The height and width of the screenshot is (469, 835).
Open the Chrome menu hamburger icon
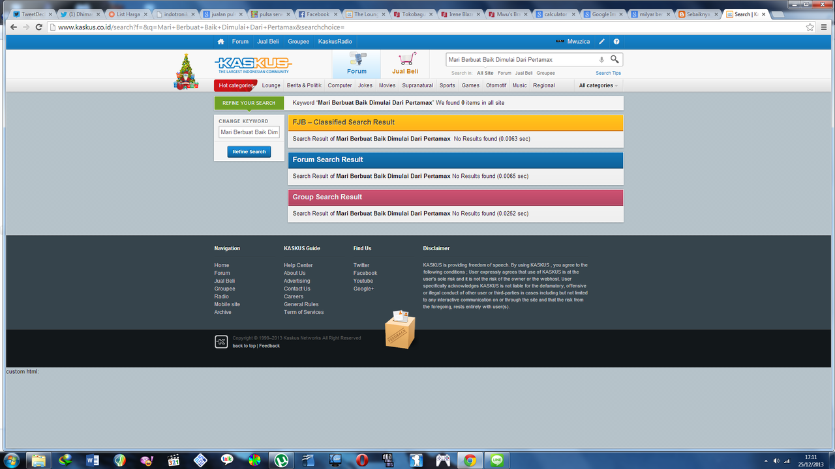825,27
